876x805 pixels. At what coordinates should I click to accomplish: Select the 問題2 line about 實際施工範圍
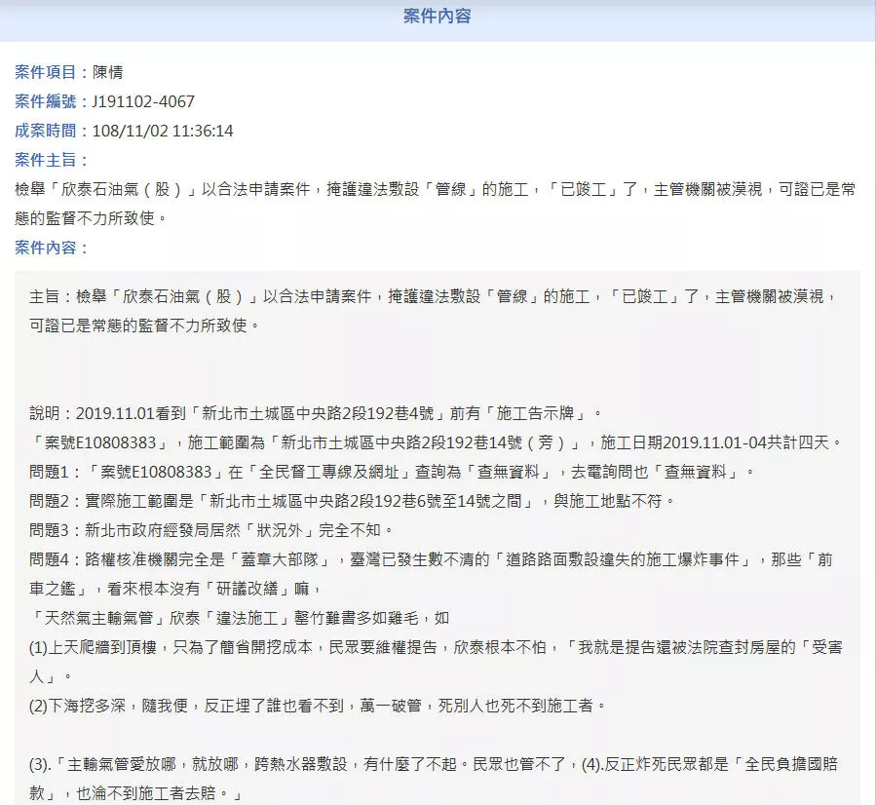coord(353,501)
